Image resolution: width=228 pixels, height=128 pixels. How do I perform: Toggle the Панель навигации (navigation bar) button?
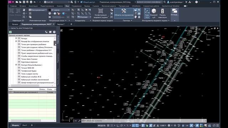click(x=162, y=13)
